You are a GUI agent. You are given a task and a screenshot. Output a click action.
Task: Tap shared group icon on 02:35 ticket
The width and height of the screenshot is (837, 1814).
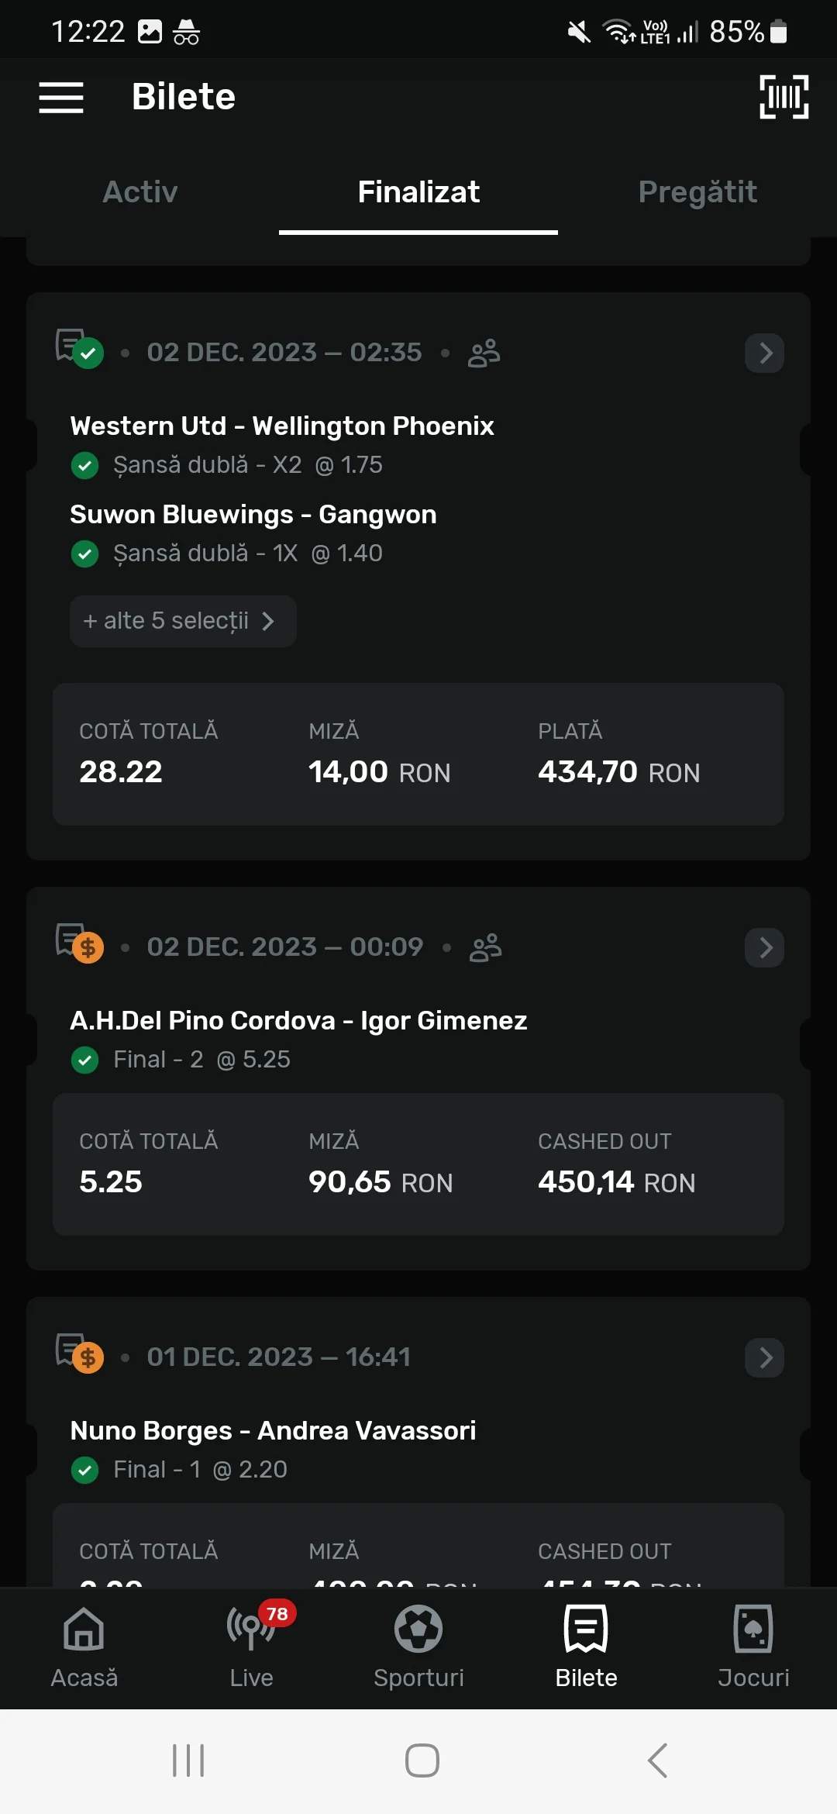click(x=484, y=353)
